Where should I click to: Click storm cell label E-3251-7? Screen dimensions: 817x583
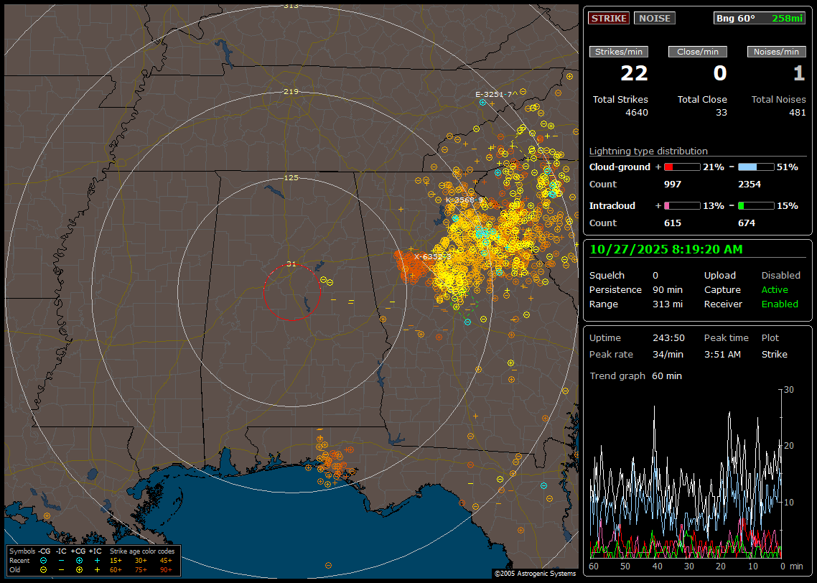[x=493, y=94]
